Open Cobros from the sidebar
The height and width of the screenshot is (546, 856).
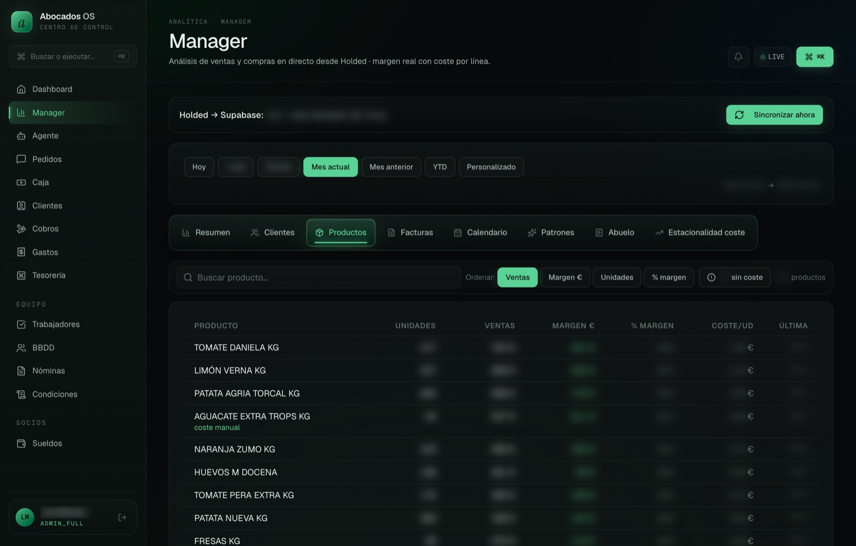pyautogui.click(x=73, y=228)
